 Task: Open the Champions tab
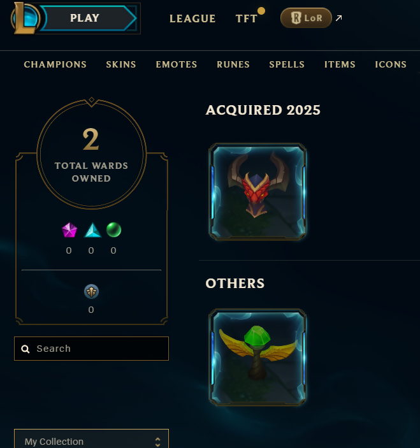click(55, 64)
